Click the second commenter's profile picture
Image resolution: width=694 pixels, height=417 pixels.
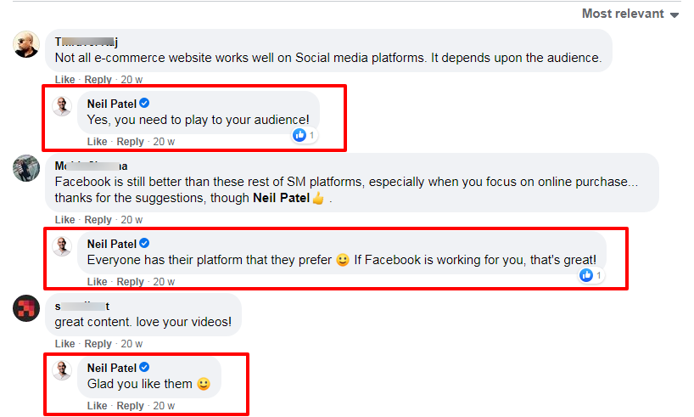coord(26,167)
